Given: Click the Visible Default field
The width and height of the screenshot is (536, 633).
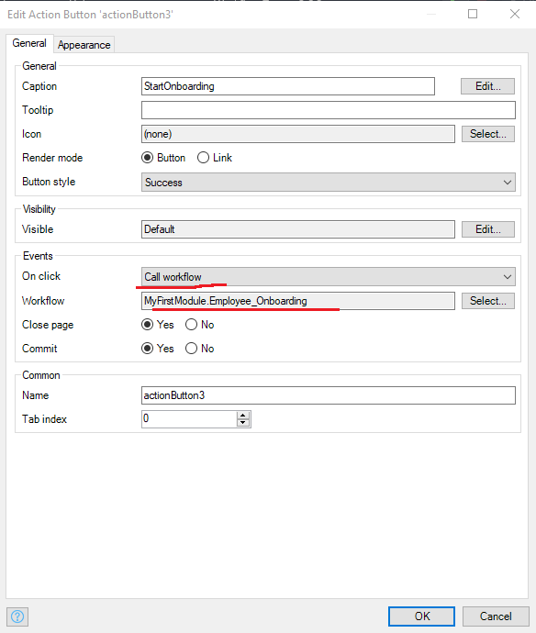Looking at the screenshot, I should (x=298, y=229).
